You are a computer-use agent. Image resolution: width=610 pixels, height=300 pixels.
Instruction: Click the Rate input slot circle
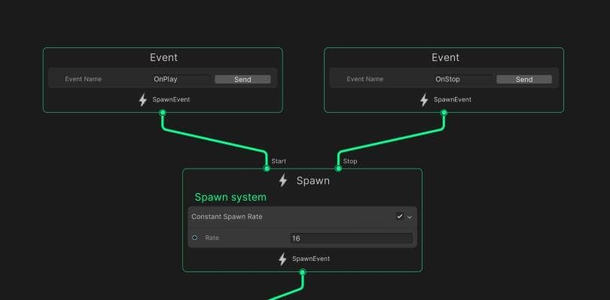(195, 238)
